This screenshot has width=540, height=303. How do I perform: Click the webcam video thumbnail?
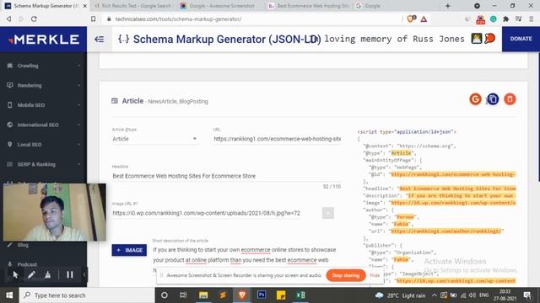(x=54, y=212)
